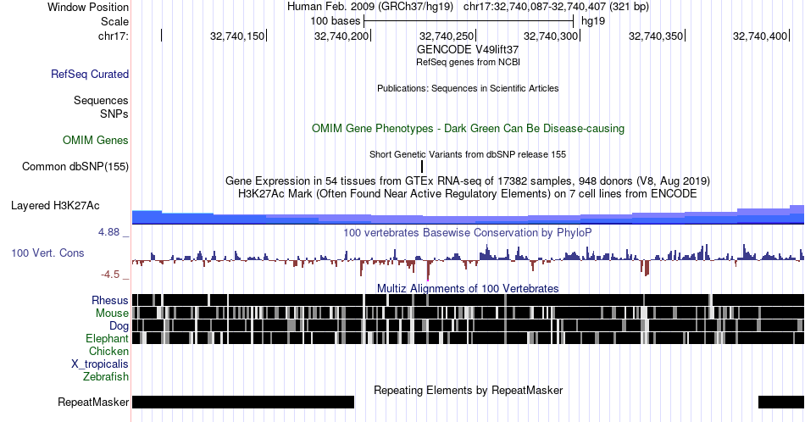Click 'RefSeq genes from NCBI' title
Screen dimensions: 805x422
[x=468, y=62]
